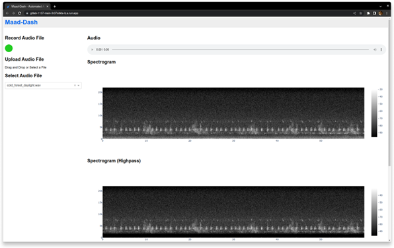Clear selected cold_forest_daylight.wav with the x
Image resolution: width=394 pixels, height=248 pixels.
(75, 86)
